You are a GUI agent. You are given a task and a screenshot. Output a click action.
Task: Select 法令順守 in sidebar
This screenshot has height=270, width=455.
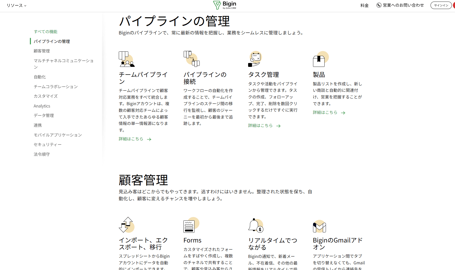(x=42, y=154)
